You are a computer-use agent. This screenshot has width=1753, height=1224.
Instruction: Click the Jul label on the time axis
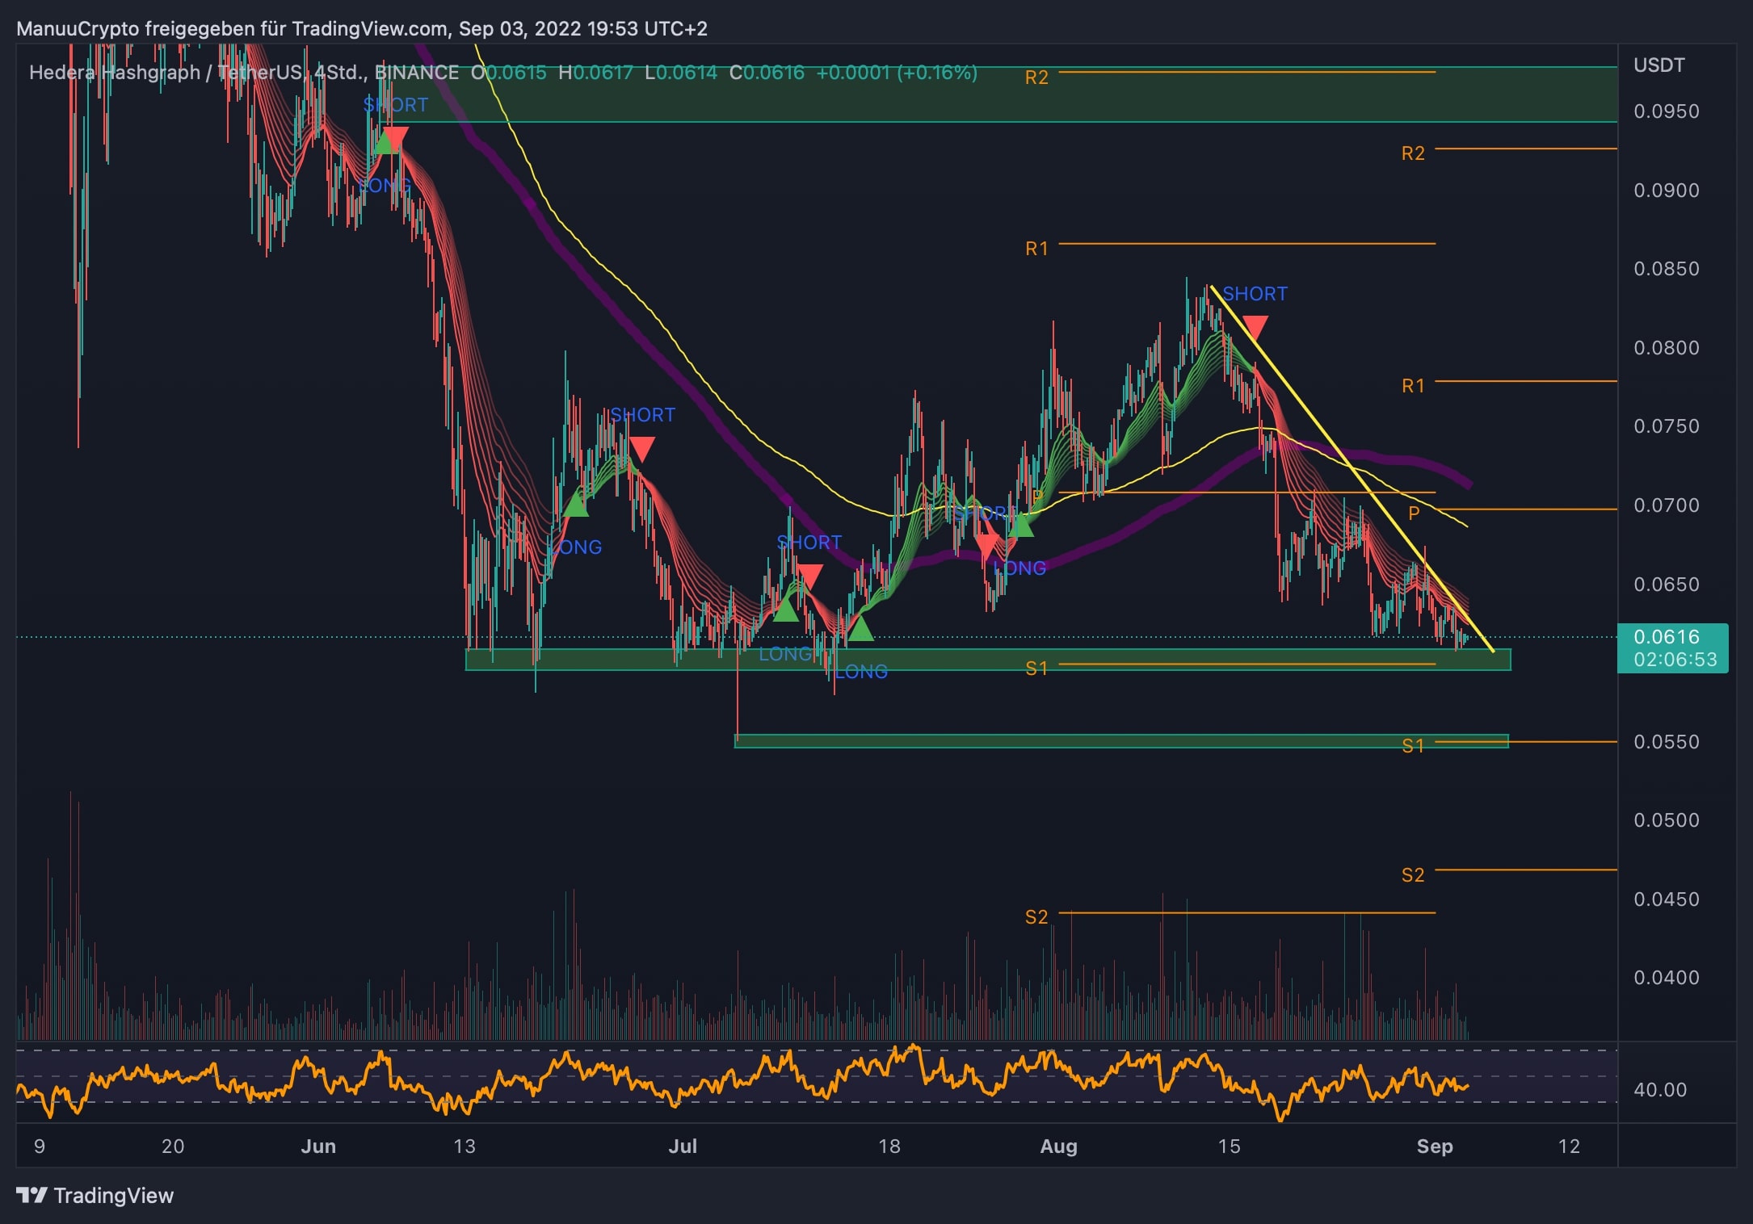(x=683, y=1146)
